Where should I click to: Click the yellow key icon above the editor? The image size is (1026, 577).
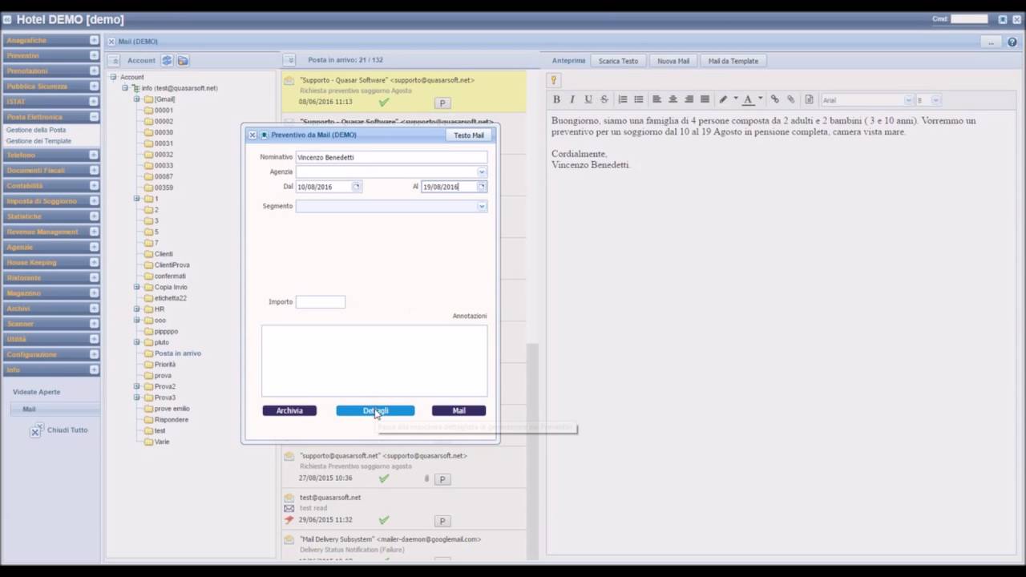(x=553, y=80)
